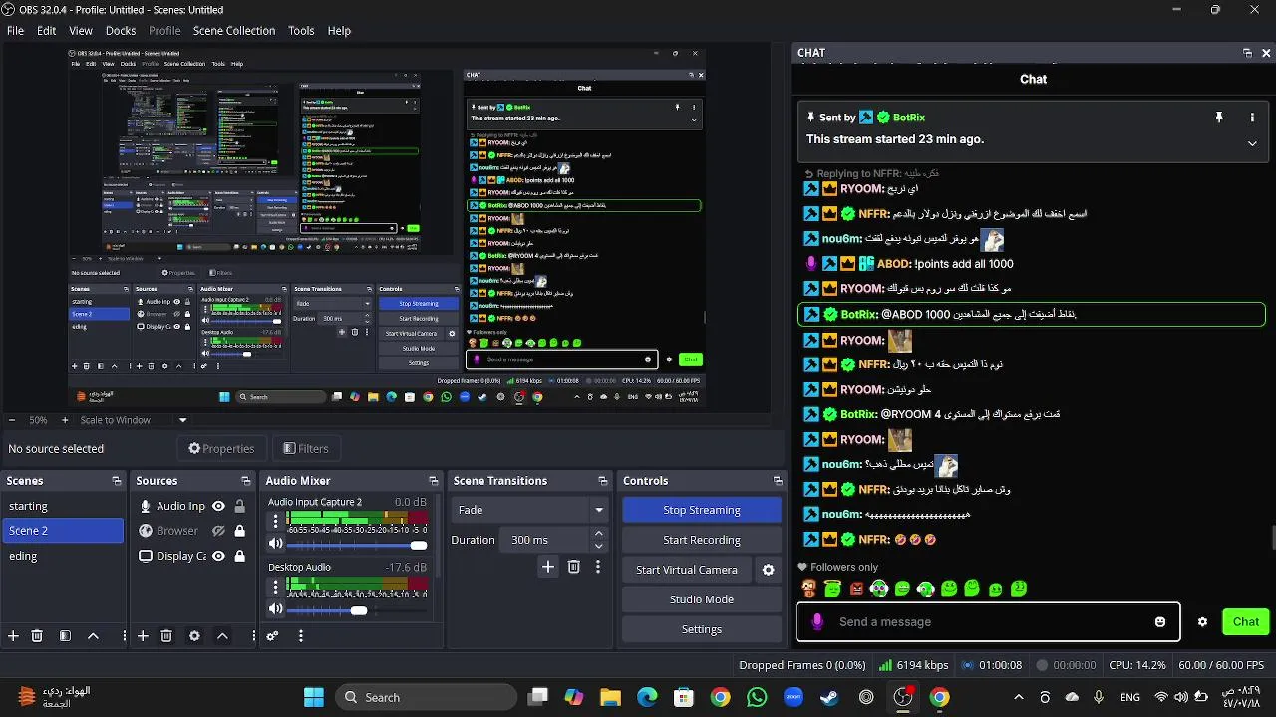Pick the monkey emote in quick emotes
This screenshot has width=1276, height=717.
point(809,589)
